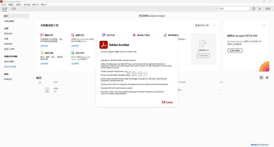Open the 帮助(H) menu

[44, 5]
